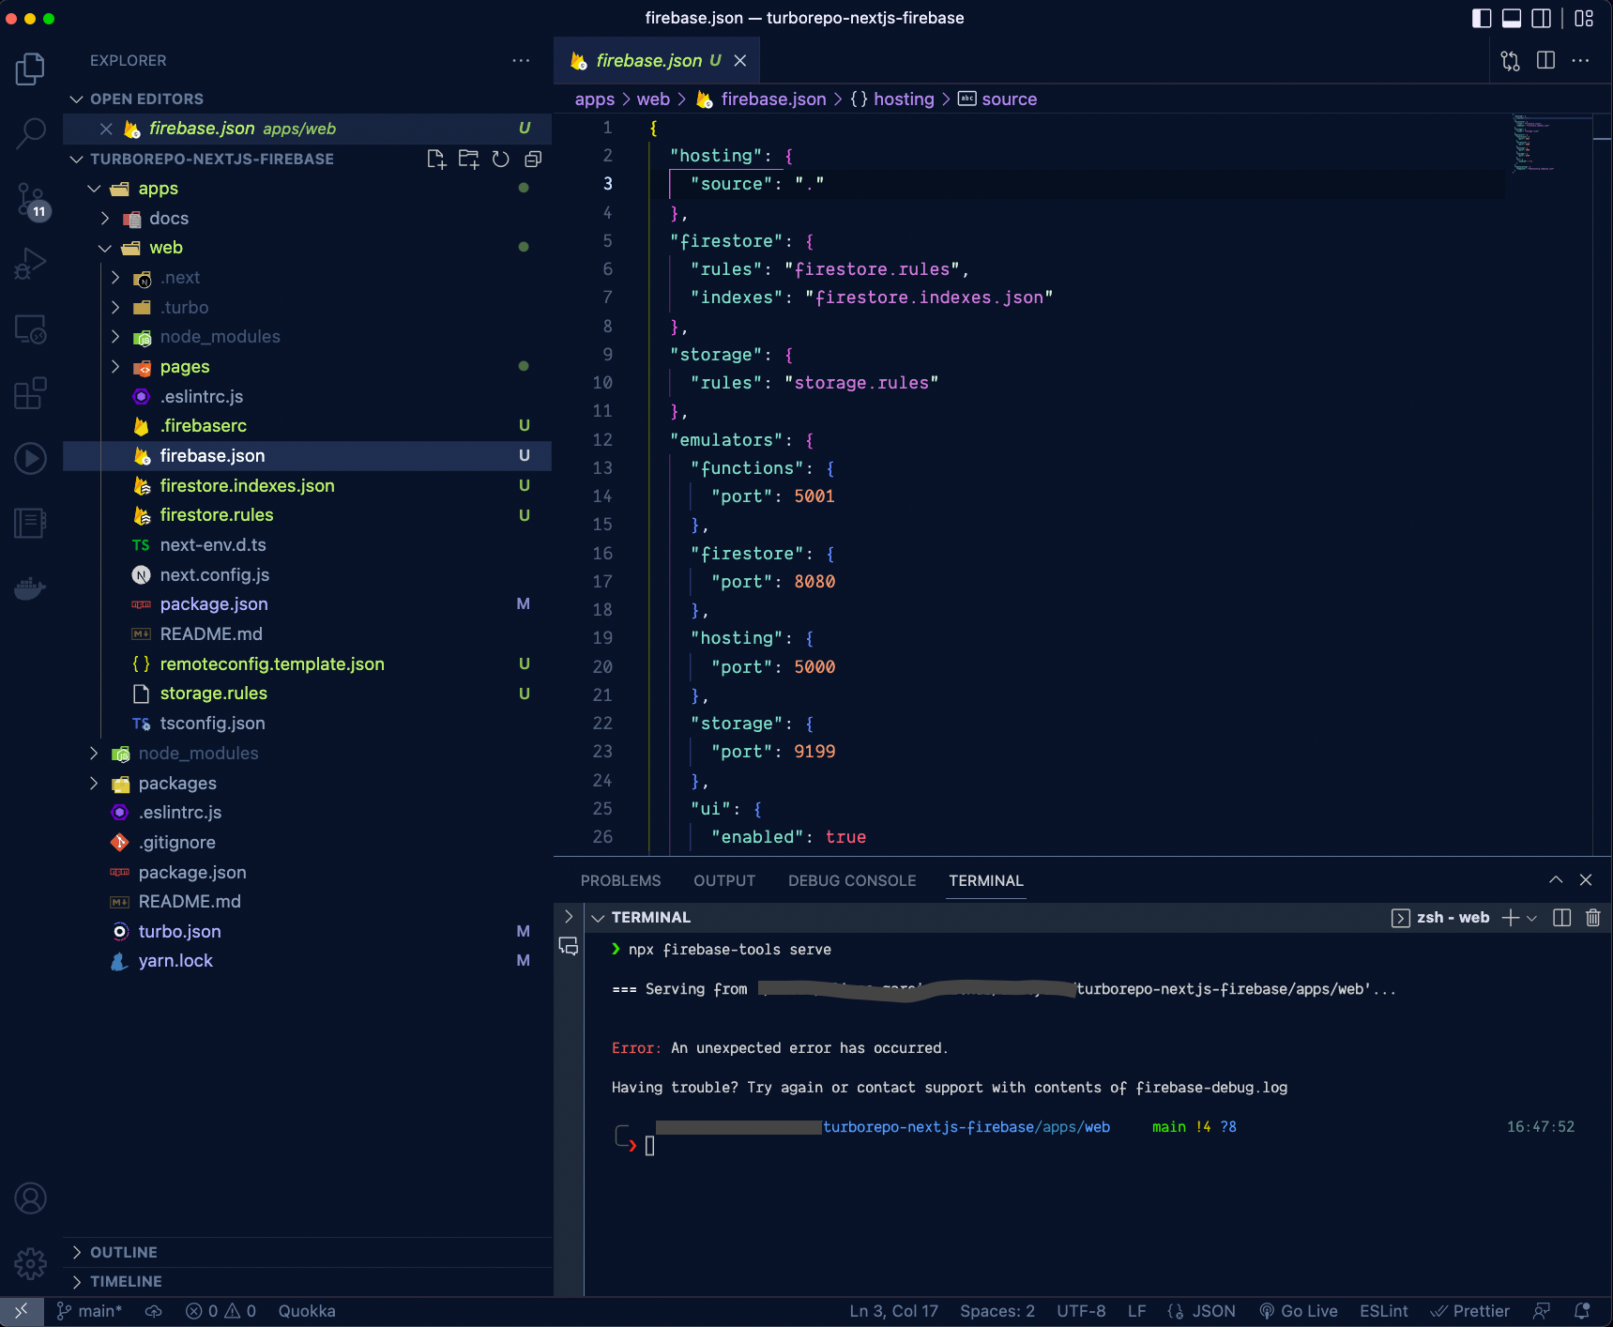The width and height of the screenshot is (1613, 1327).
Task: Maximize the panel size with up chevron
Action: 1556,880
